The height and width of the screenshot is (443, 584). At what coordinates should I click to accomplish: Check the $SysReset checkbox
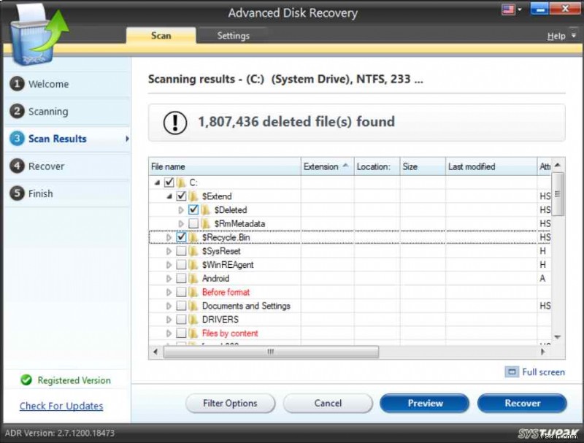(x=182, y=250)
